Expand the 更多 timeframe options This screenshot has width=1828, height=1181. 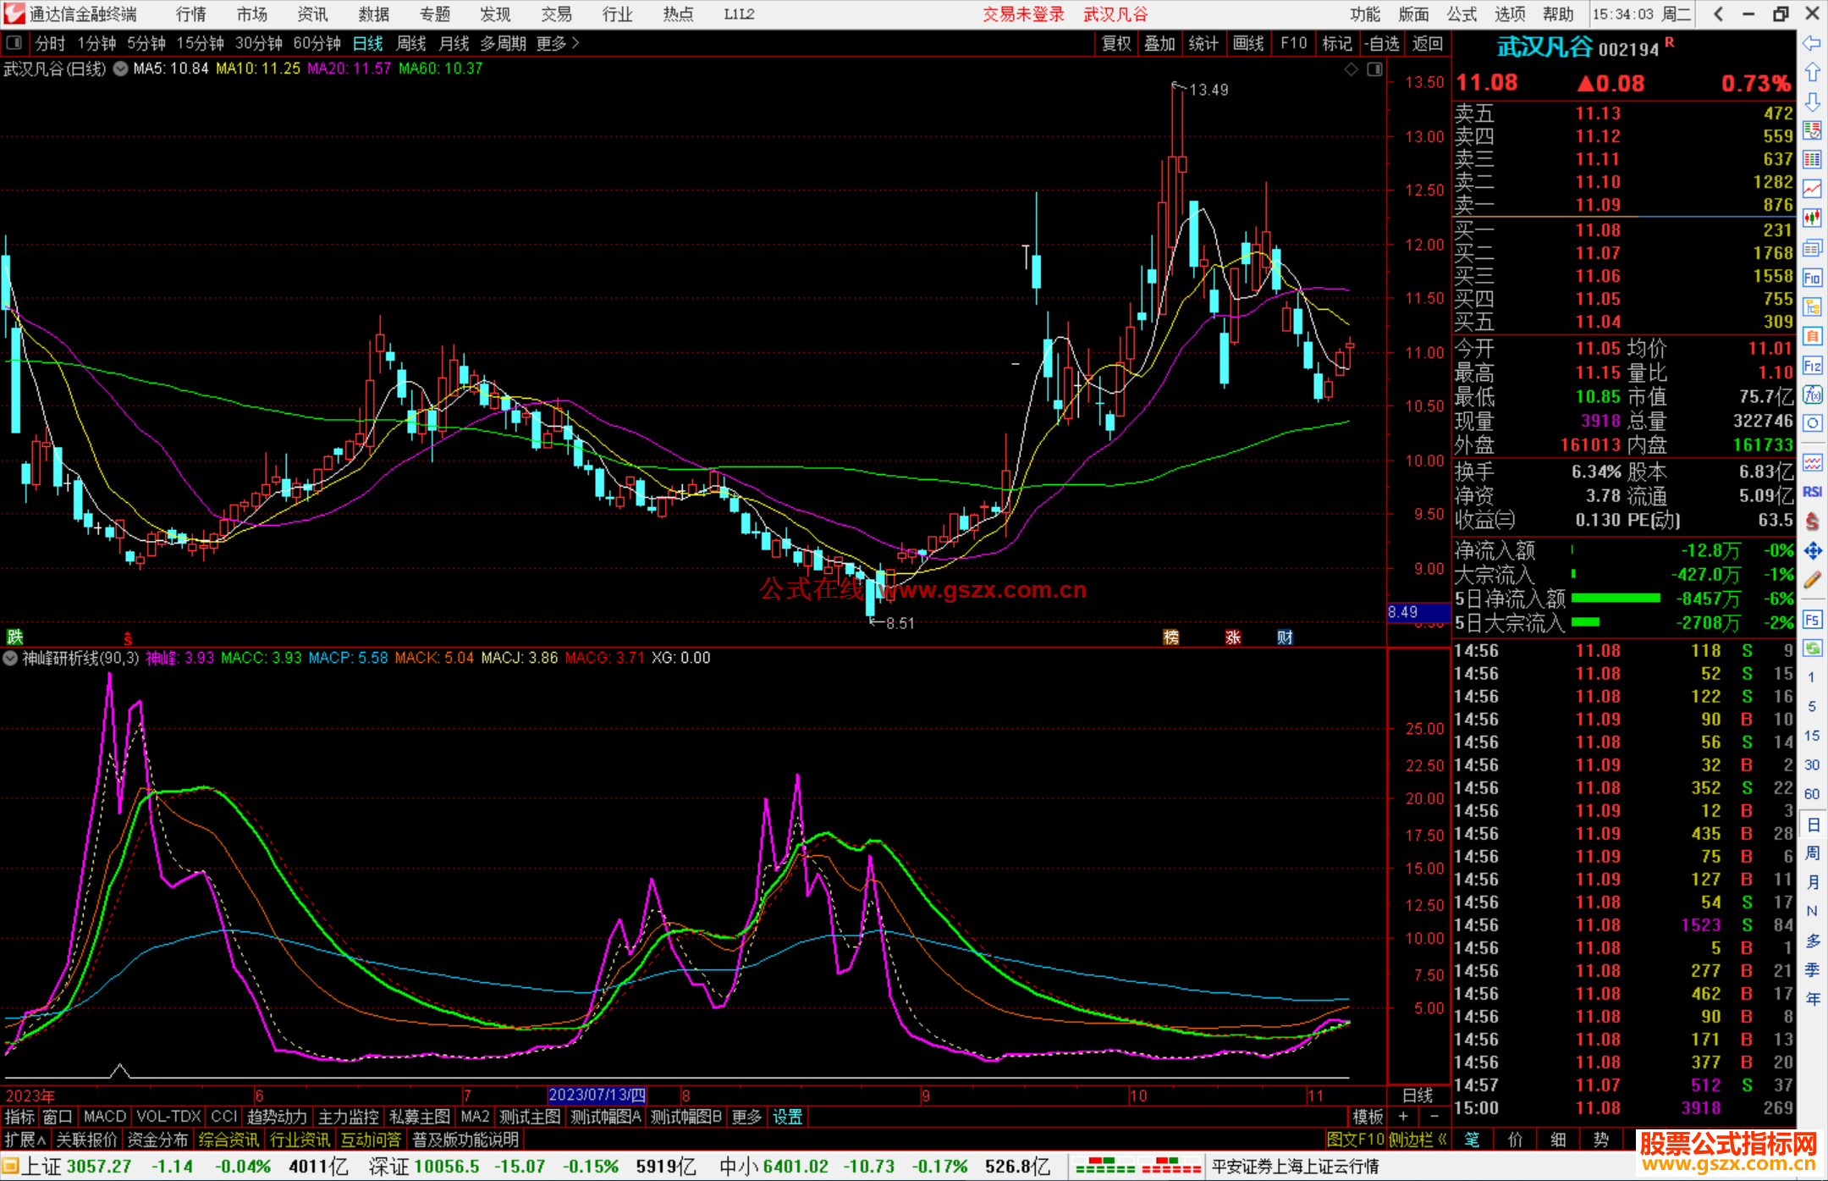point(558,43)
